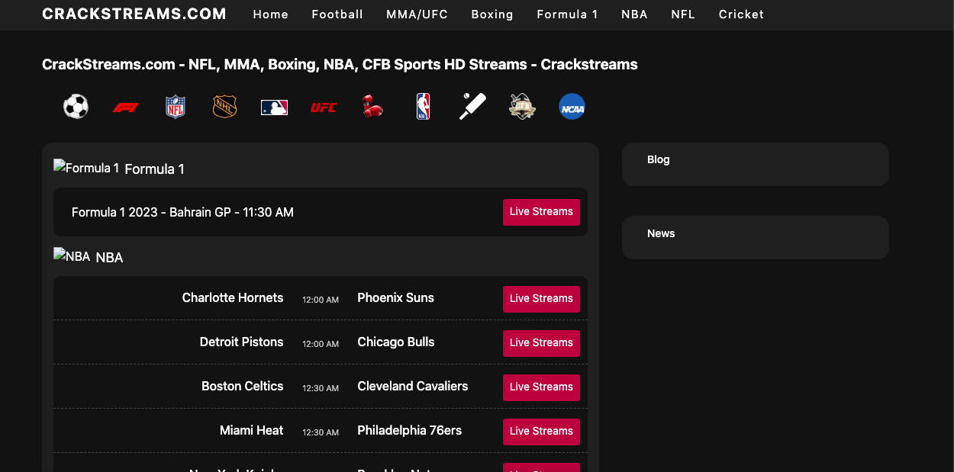Go to the Home menu item

(x=271, y=14)
